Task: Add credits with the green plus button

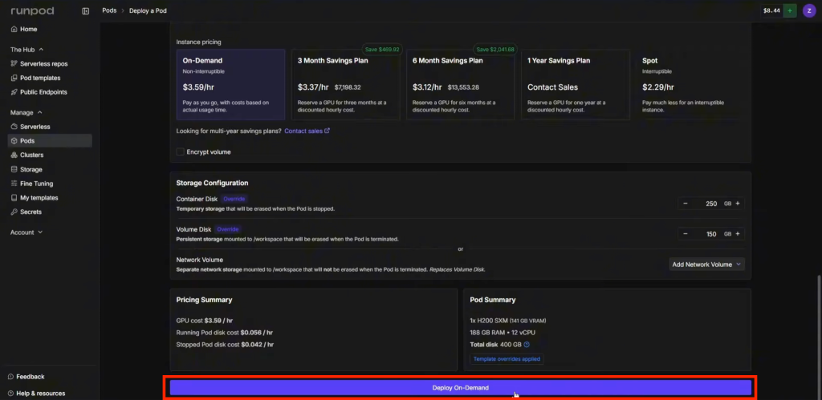Action: coord(790,10)
